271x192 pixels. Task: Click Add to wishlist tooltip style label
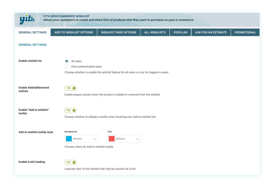point(36,132)
